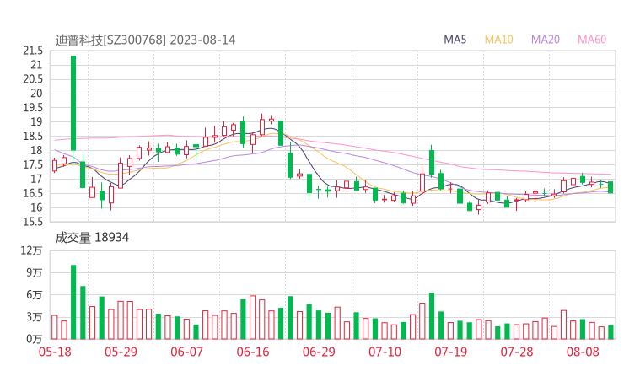Viewport: 624px width, 371px height.
Task: Click the 0万 volume axis label
Action: 35,339
